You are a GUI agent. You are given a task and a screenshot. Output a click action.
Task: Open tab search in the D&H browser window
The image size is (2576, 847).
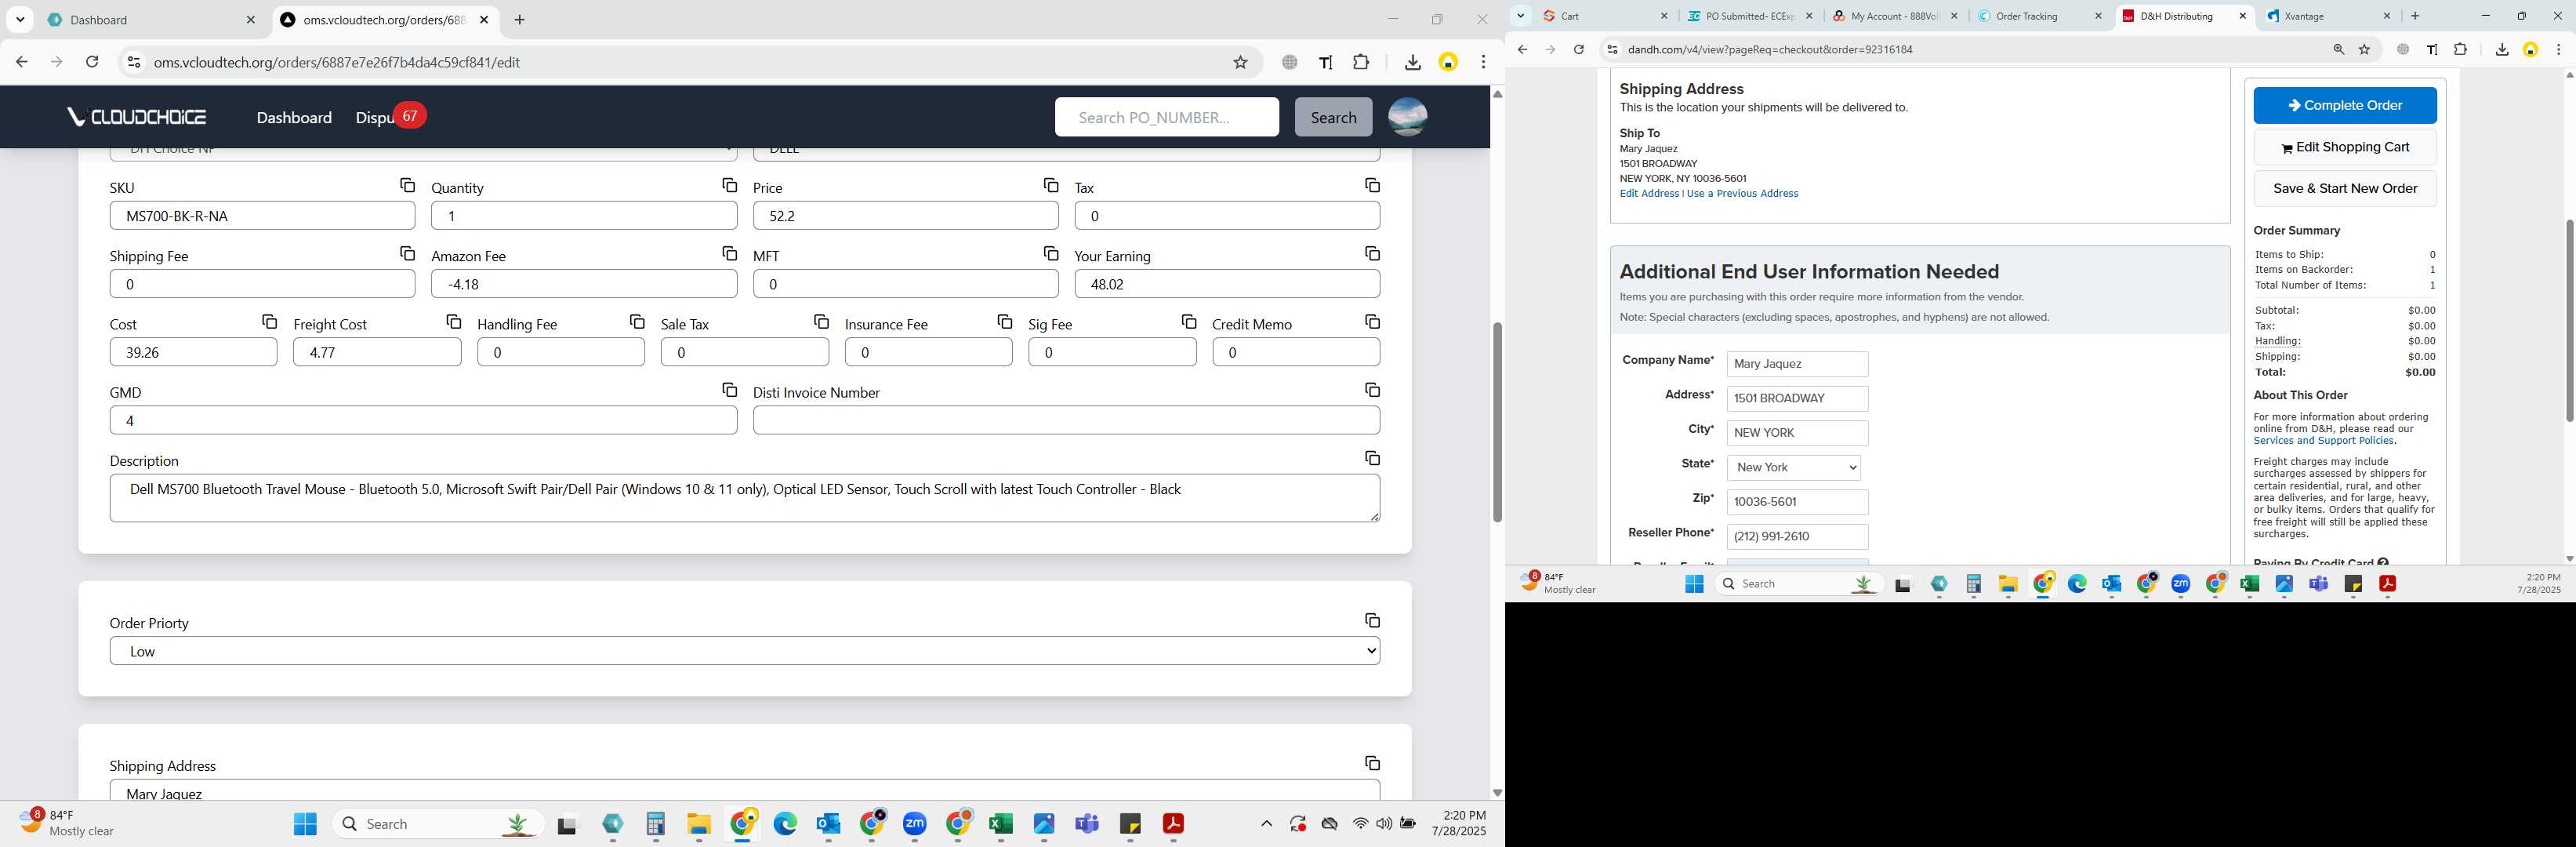click(x=1520, y=16)
